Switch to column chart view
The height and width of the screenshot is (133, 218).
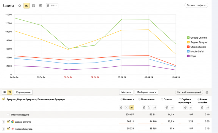click(x=40, y=6)
